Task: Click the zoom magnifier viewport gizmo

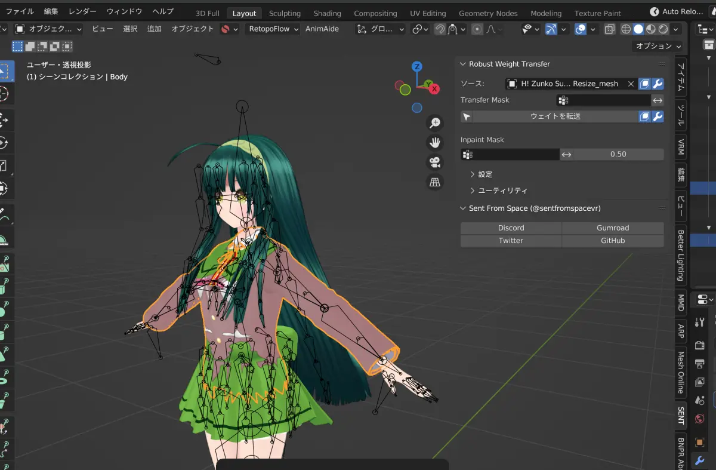Action: [435, 123]
